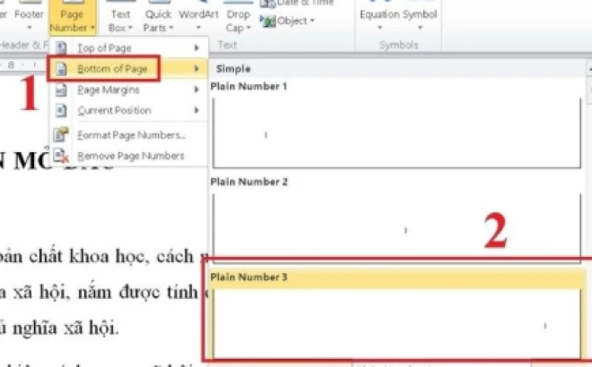Choose Top of Page menu entry
This screenshot has width=592, height=367.
(129, 47)
